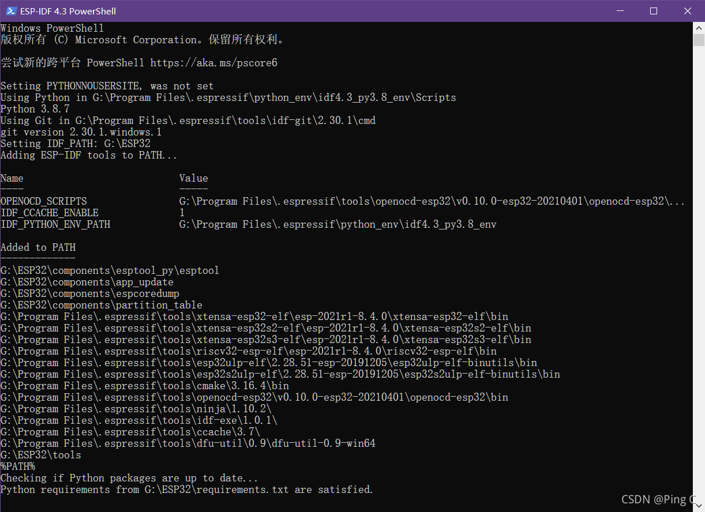Maximize the ESP-IDF 4.3 PowerShell window
This screenshot has width=705, height=512.
pos(654,11)
